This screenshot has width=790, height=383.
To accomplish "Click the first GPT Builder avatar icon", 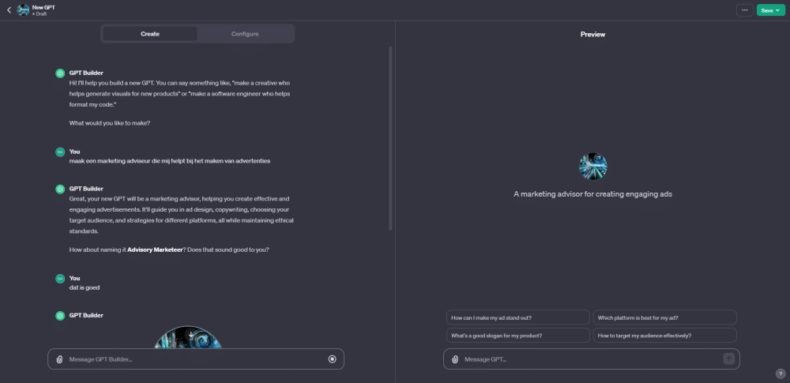I will pos(60,73).
